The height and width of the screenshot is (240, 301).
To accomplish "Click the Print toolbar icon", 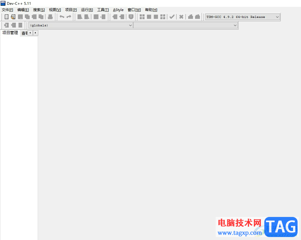I will click(x=50, y=17).
